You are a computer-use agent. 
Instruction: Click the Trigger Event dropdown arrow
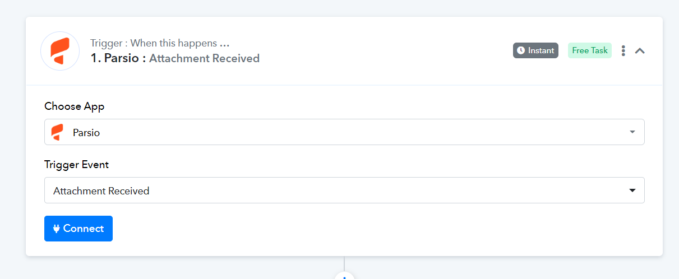(632, 190)
